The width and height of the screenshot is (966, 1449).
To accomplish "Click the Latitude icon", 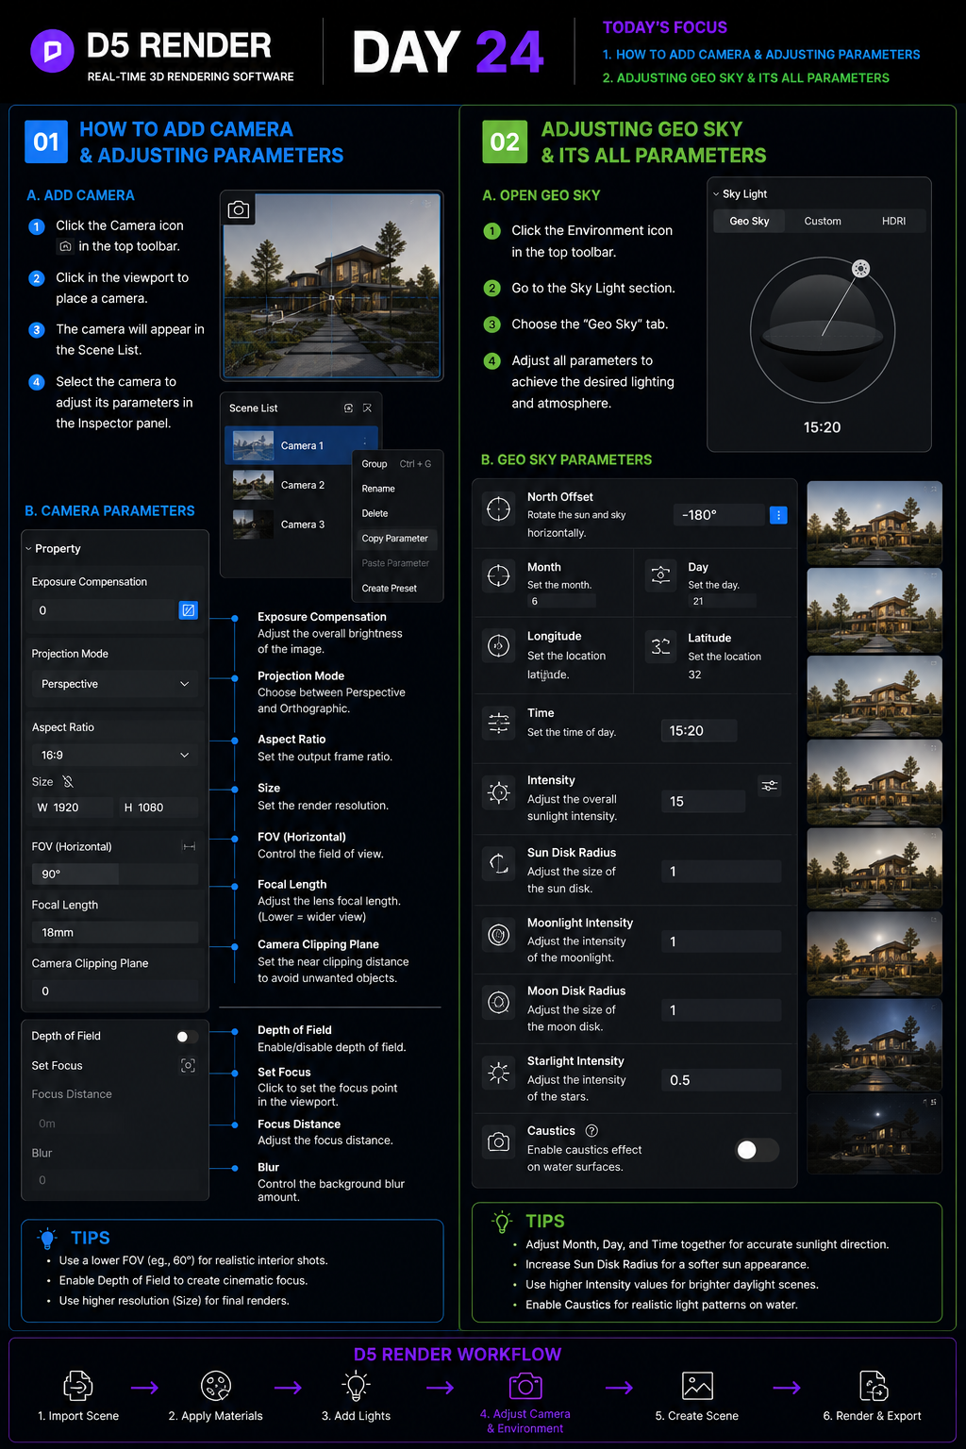I will point(661,646).
